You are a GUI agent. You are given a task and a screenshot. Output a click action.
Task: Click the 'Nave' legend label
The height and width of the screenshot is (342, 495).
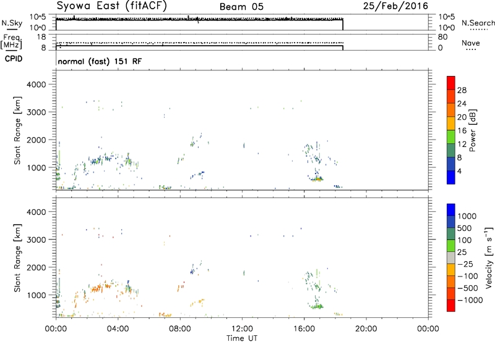[x=471, y=43]
